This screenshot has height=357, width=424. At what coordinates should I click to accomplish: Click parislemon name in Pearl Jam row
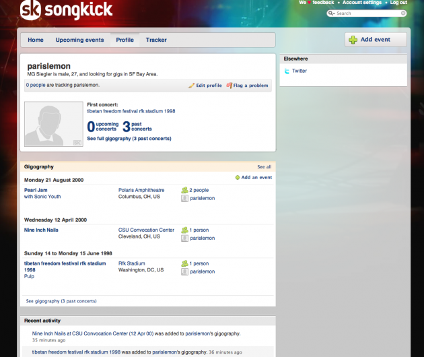pyautogui.click(x=203, y=199)
